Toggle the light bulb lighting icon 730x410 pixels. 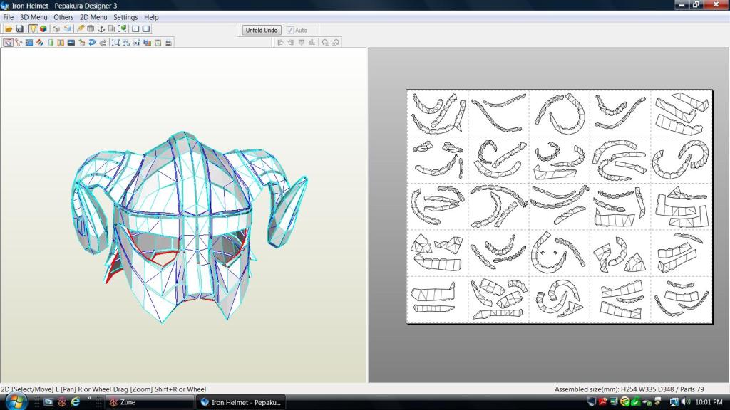coord(33,29)
